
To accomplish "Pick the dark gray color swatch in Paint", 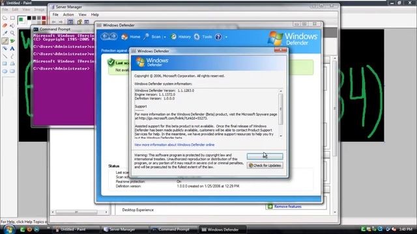I will point(34,18).
